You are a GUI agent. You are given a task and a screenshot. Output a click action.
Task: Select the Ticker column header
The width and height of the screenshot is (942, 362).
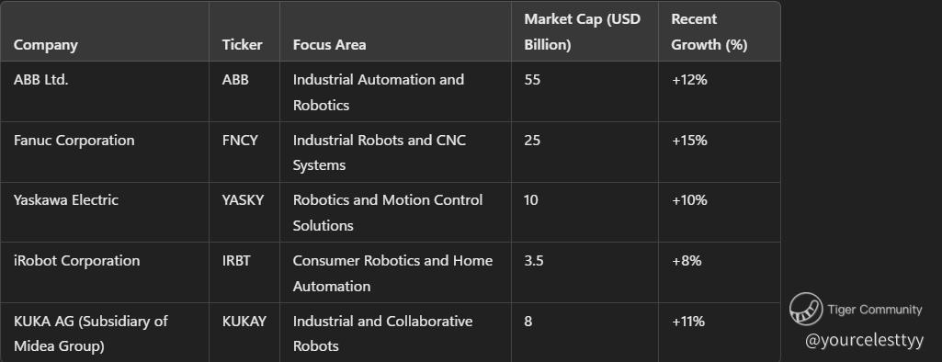point(242,45)
